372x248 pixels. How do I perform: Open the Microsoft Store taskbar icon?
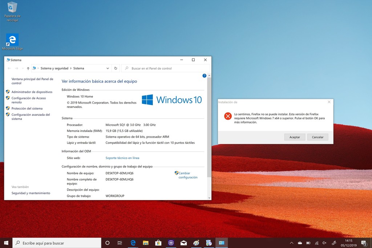point(158,243)
